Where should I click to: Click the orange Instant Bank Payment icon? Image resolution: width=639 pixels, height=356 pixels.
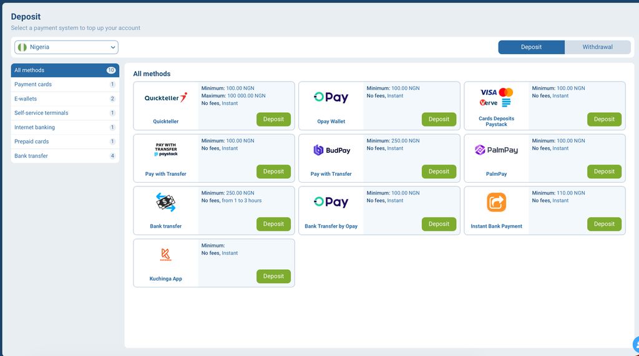click(496, 202)
